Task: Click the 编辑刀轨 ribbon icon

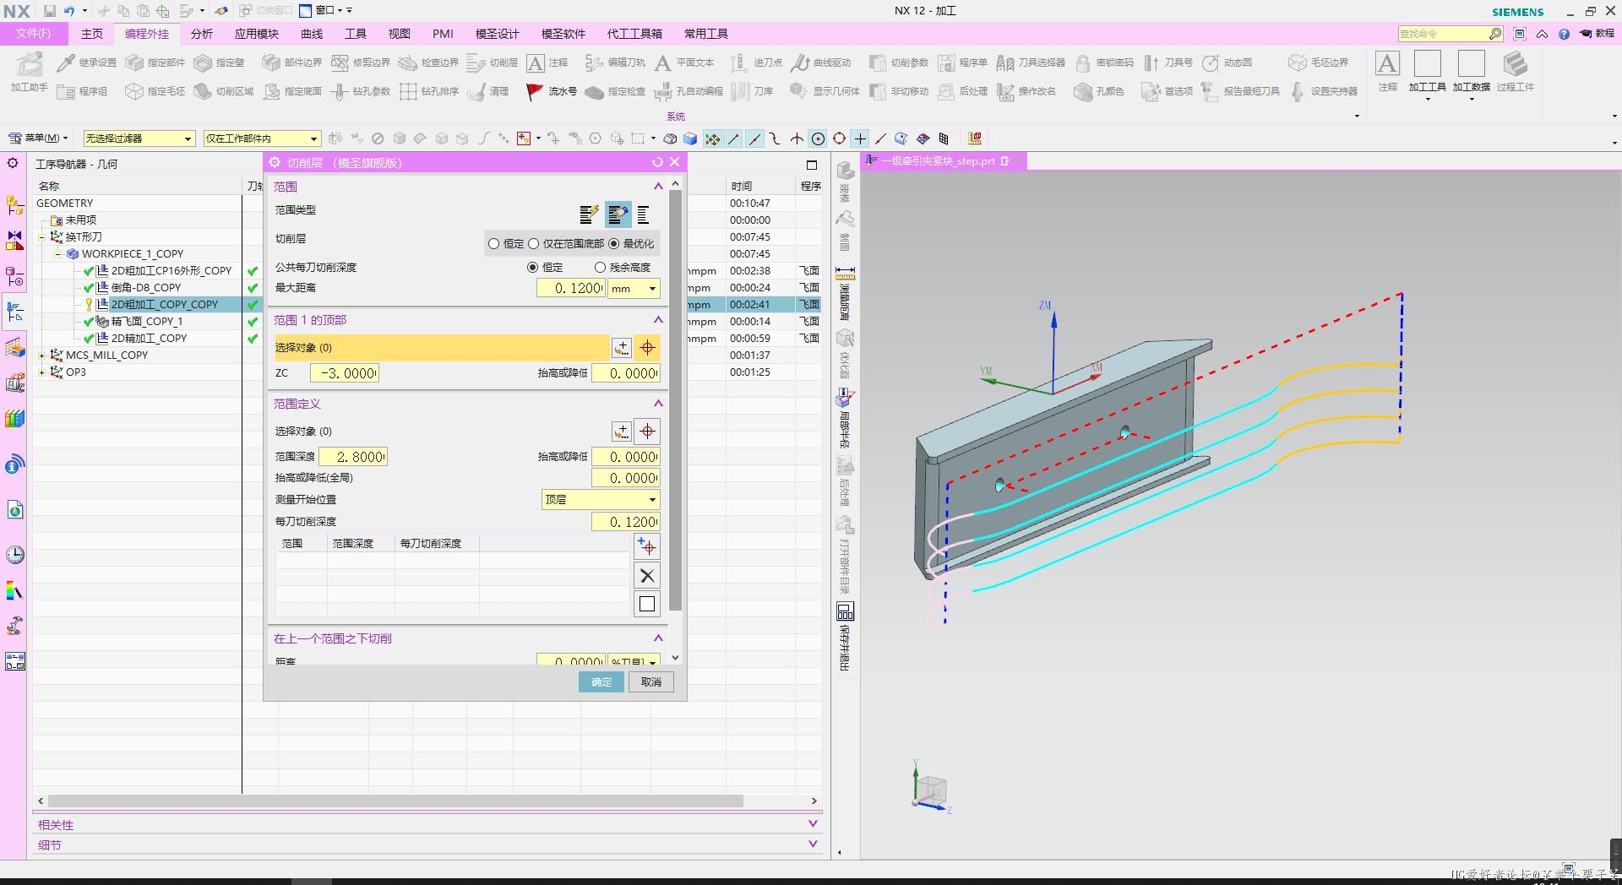Action: point(594,62)
